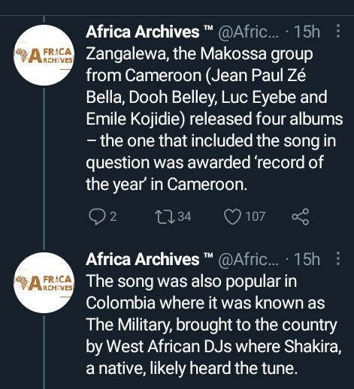Open Africa Archives avatar on first tweet
The height and width of the screenshot is (389, 354).
click(x=44, y=56)
